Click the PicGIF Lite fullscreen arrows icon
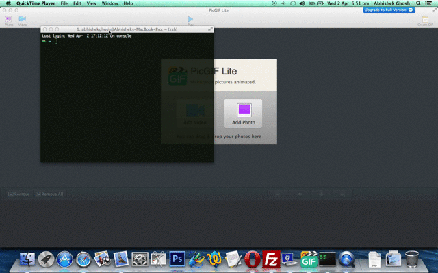 [434, 10]
